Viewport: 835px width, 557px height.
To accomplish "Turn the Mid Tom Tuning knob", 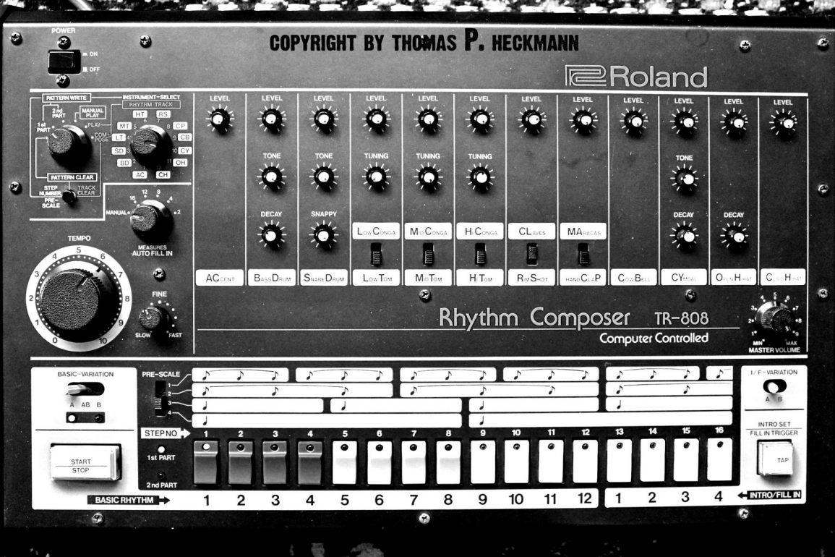I will click(427, 177).
